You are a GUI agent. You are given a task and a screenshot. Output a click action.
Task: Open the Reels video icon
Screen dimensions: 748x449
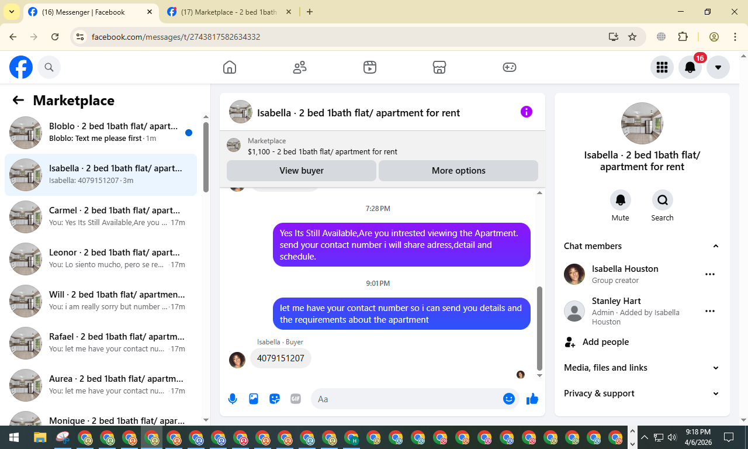(x=369, y=67)
